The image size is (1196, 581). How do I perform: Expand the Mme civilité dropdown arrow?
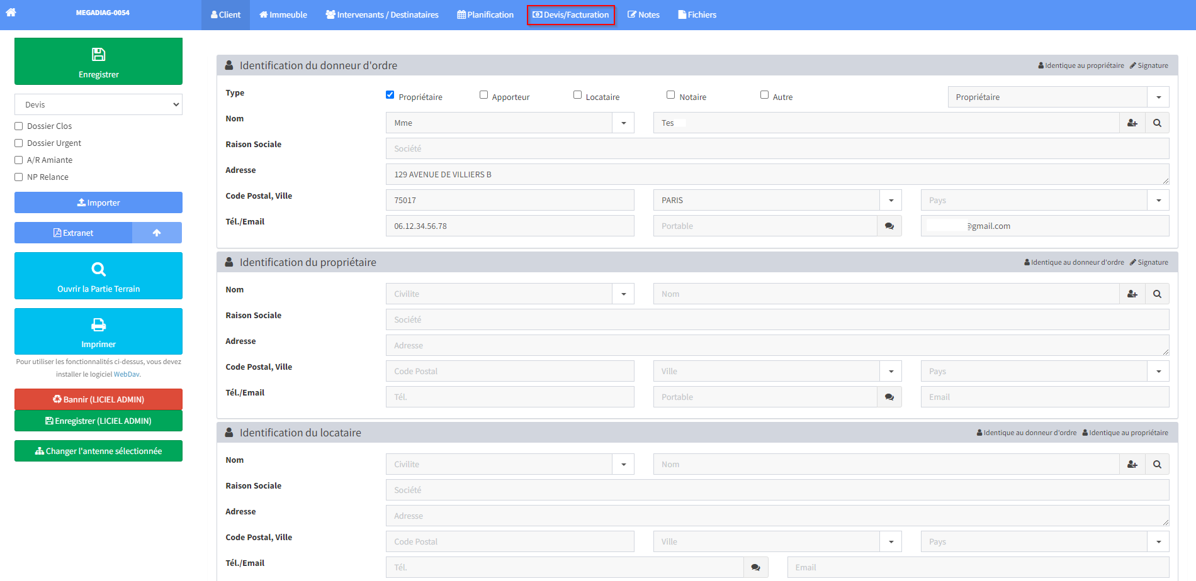(623, 123)
